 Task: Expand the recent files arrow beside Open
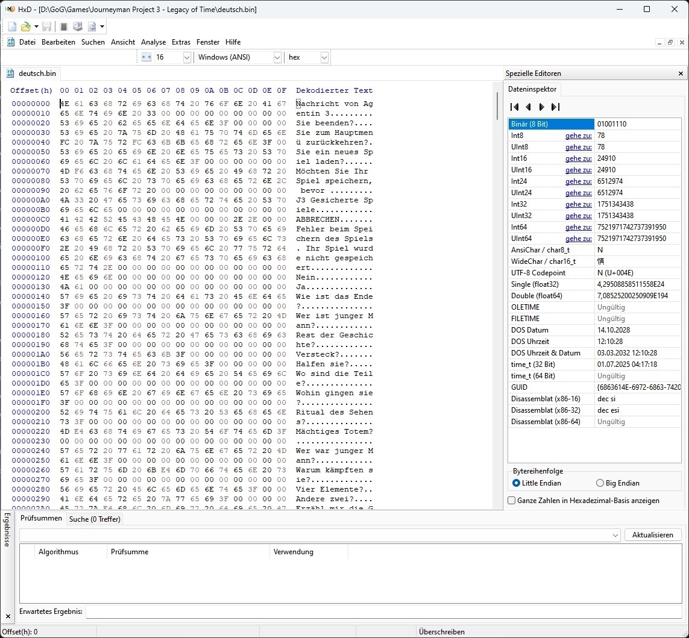coord(36,27)
